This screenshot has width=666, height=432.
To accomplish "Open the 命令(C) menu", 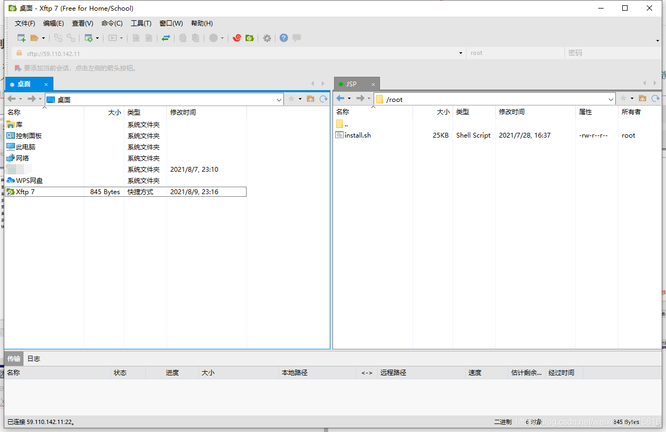I will coord(112,23).
